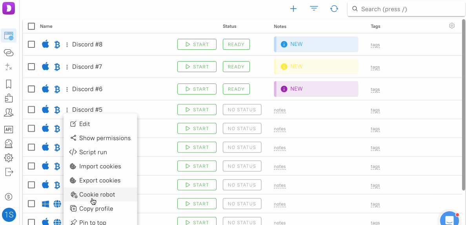Tick the checkbox for Discord #8
Screen dimensions: 466x225
[x=31, y=44]
